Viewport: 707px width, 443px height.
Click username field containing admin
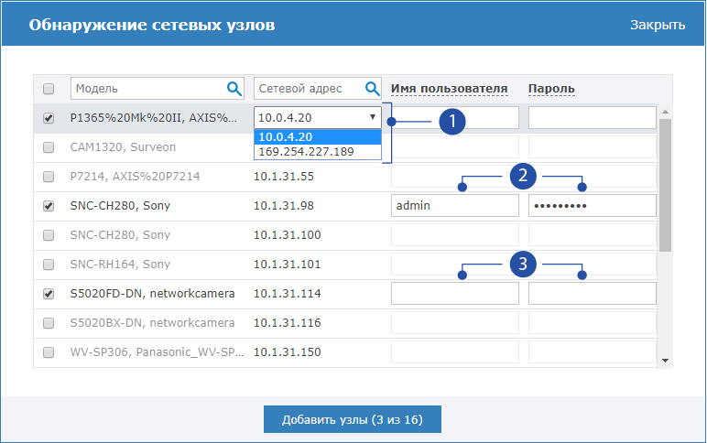(454, 206)
